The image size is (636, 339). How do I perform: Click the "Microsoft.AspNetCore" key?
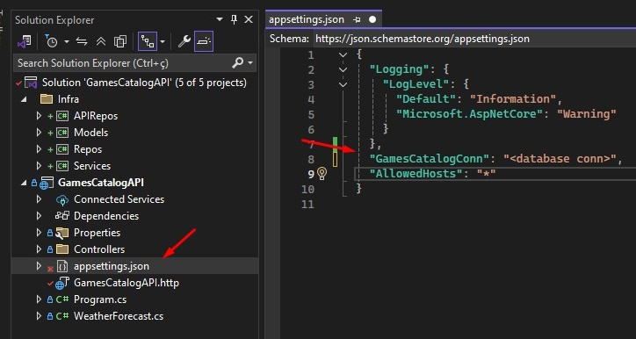470,114
